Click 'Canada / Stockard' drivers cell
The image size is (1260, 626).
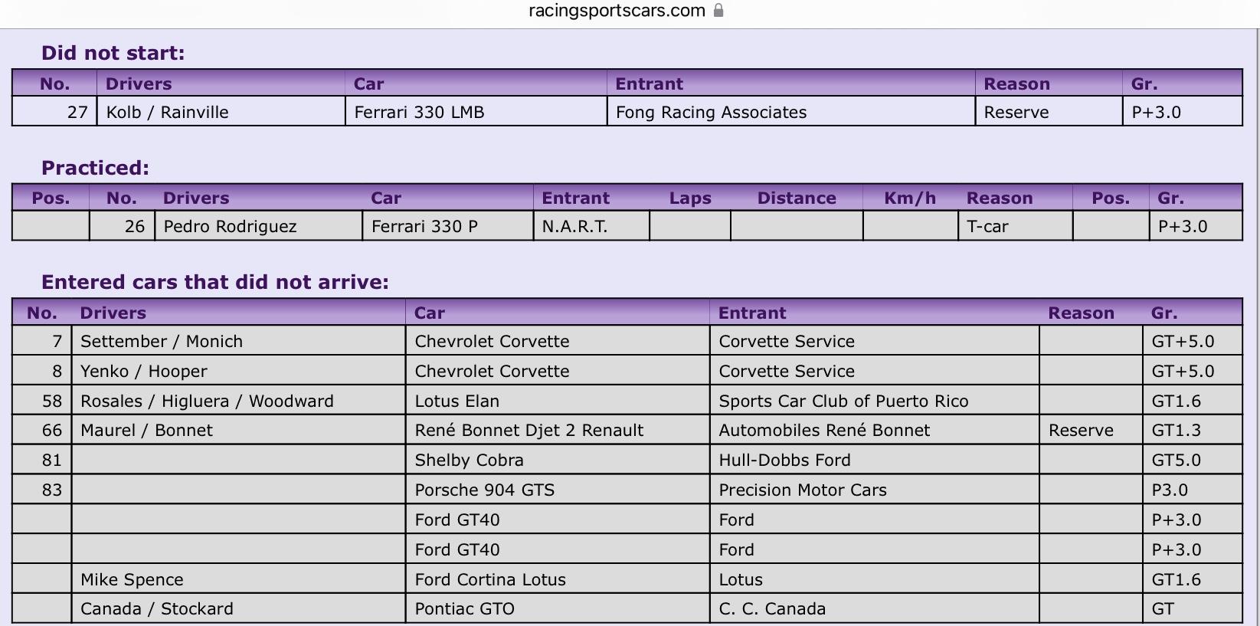pyautogui.click(x=238, y=608)
